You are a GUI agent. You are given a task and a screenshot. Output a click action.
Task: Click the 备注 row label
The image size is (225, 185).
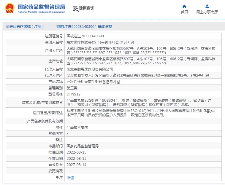pos(59,140)
